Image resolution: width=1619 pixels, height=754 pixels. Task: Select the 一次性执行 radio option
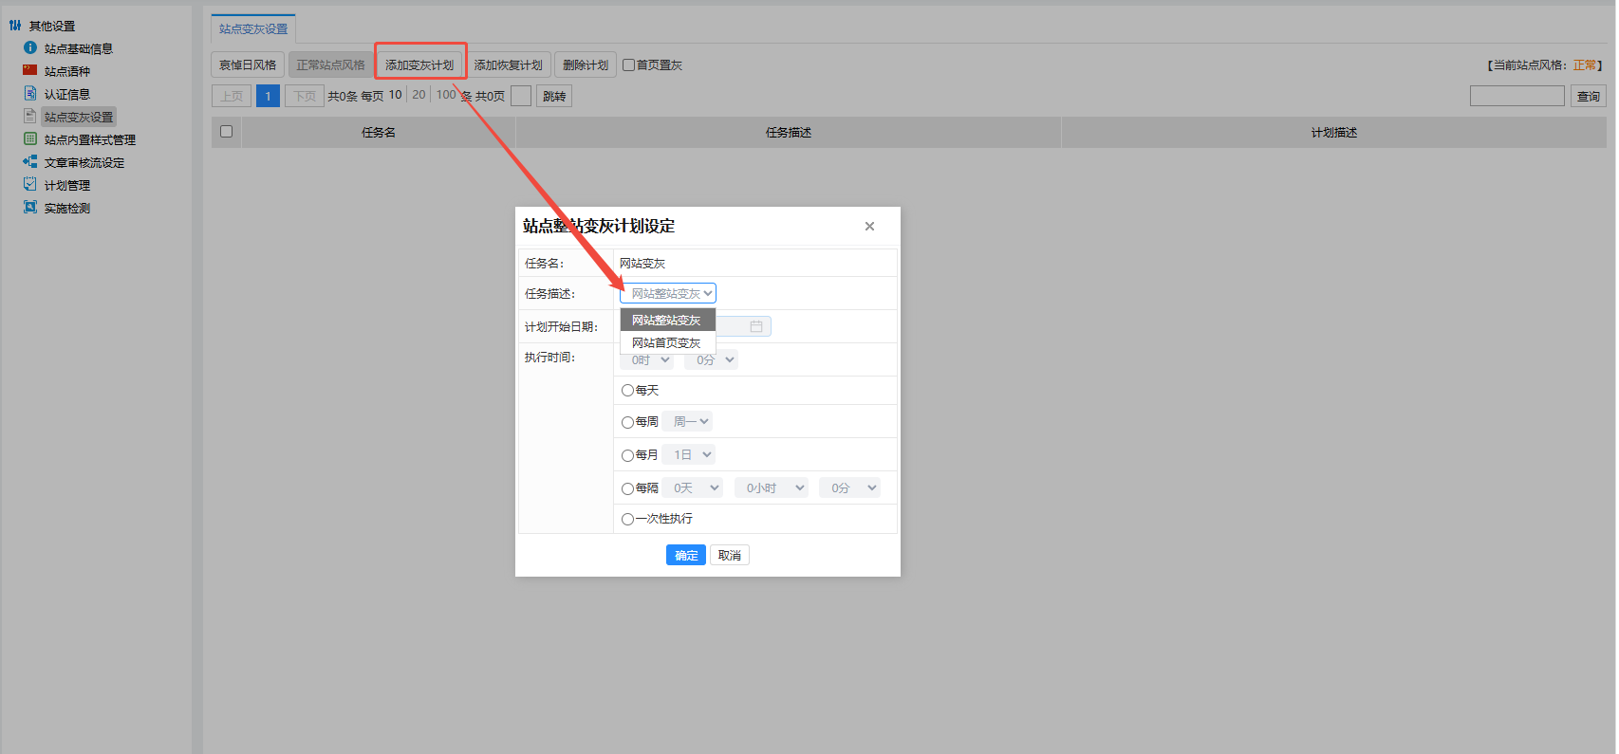tap(627, 519)
